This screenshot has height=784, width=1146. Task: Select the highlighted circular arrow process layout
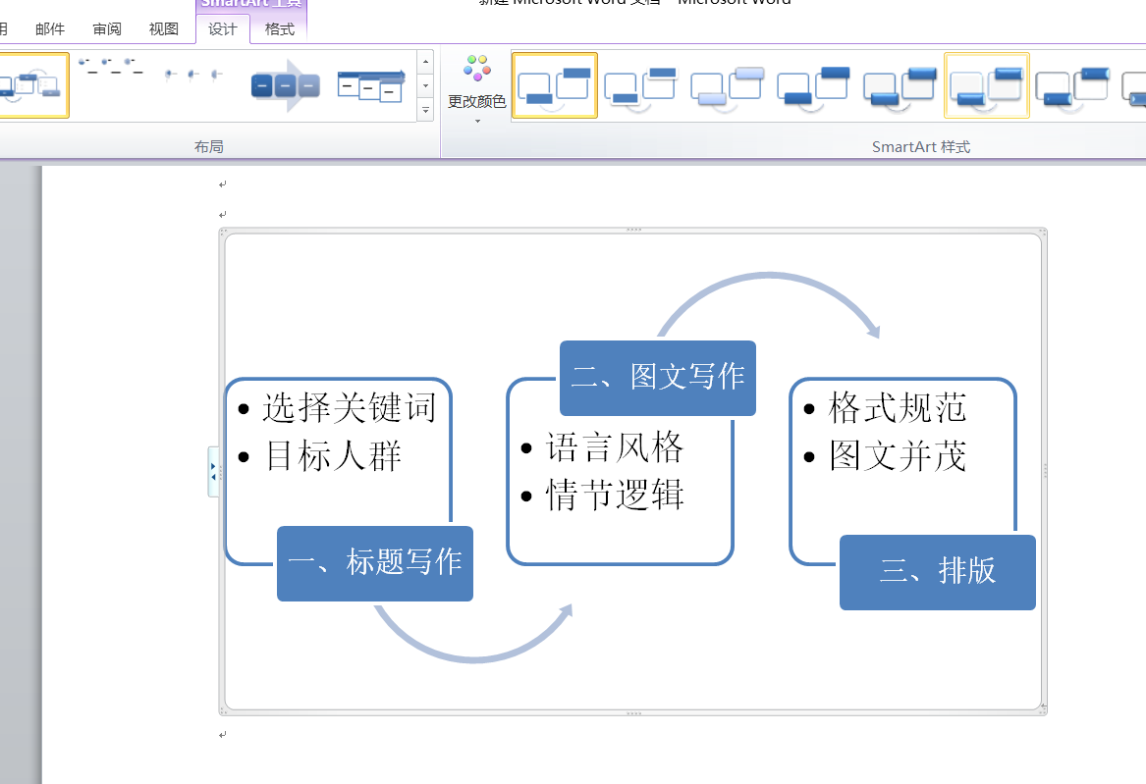33,85
